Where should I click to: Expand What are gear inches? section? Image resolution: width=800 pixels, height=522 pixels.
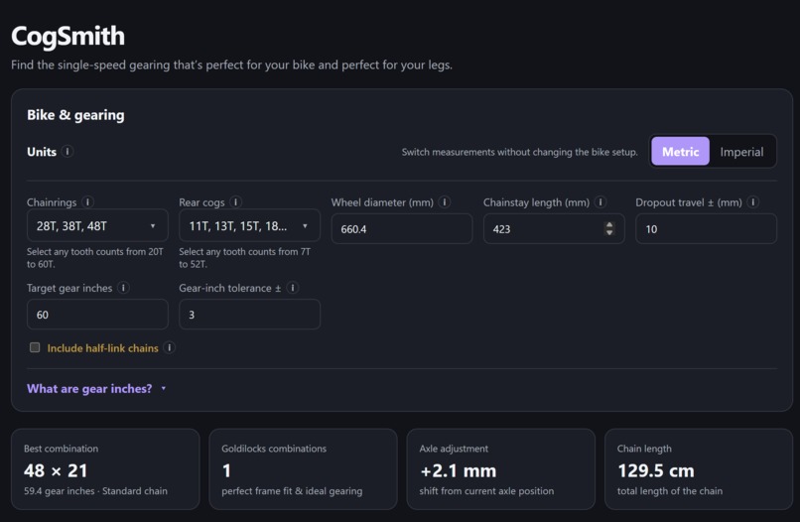click(96, 389)
